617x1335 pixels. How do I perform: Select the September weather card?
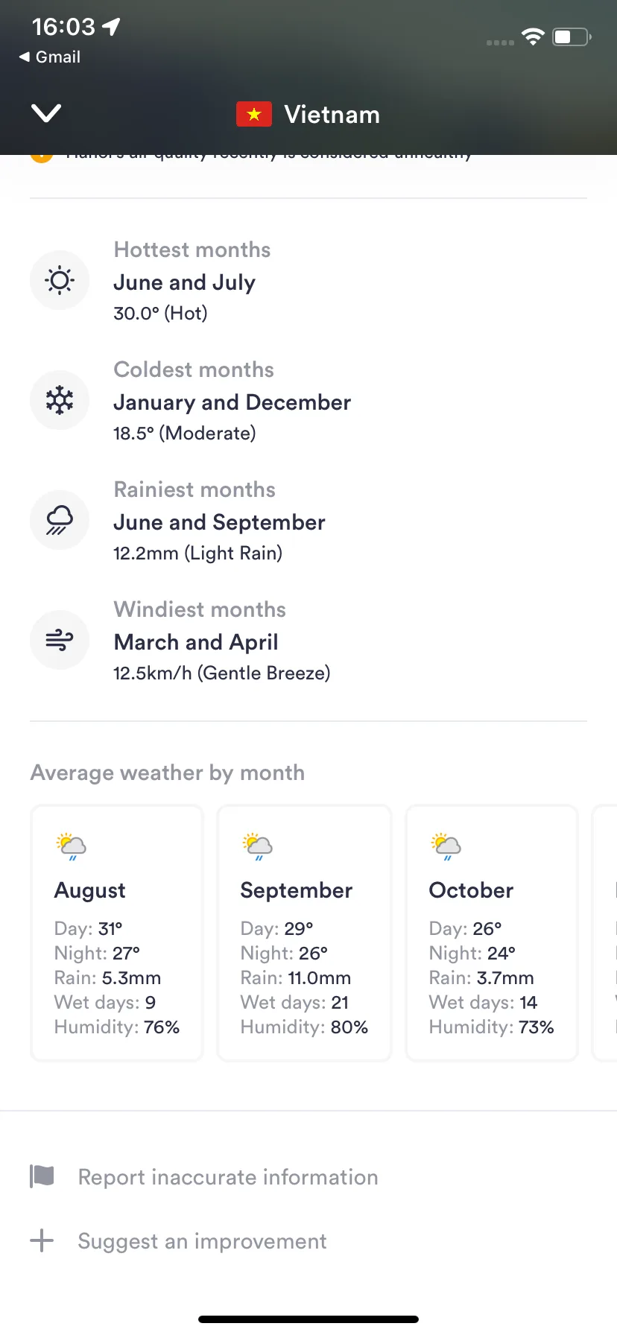tap(304, 933)
